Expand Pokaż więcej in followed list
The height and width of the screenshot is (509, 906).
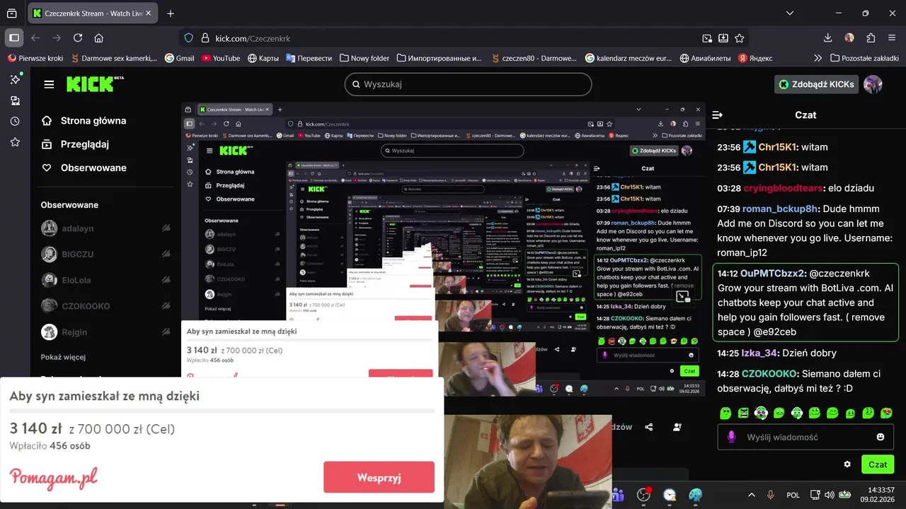tap(63, 357)
